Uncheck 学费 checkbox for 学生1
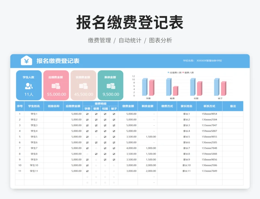This screenshot has height=199, width=260. coord(87,114)
